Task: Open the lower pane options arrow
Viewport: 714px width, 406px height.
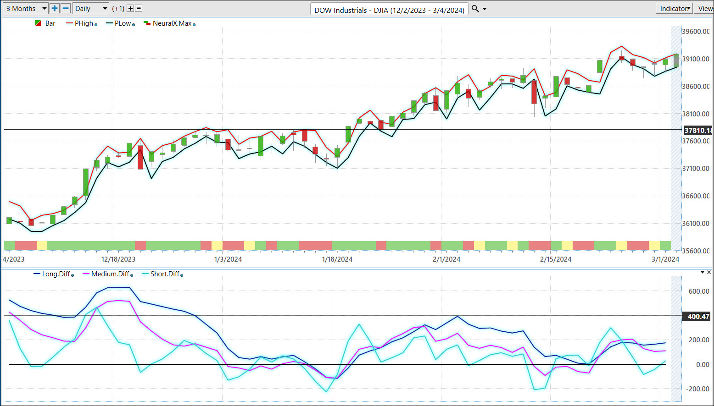Action: point(703,273)
